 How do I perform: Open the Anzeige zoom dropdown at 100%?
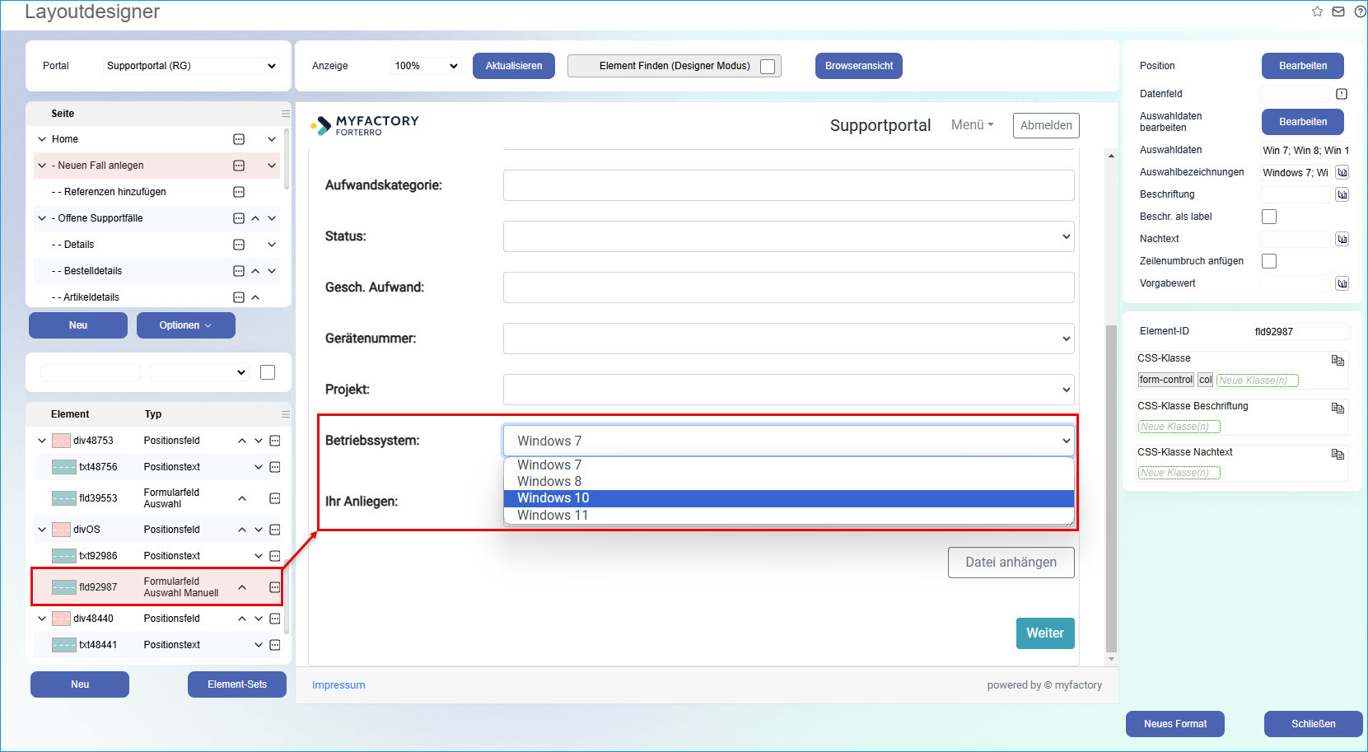click(x=425, y=66)
